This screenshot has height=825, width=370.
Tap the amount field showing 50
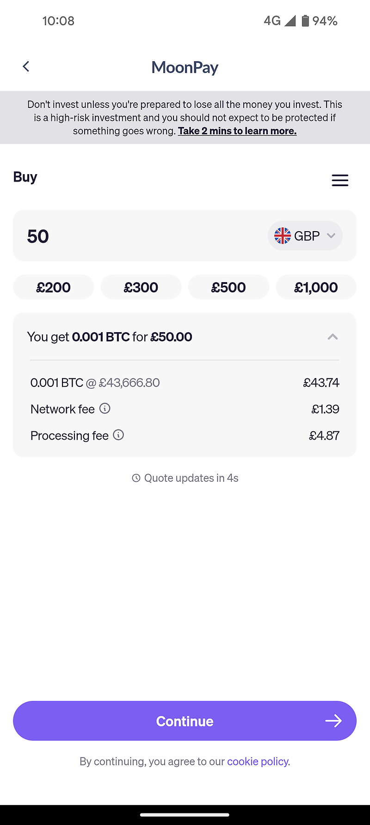click(139, 236)
